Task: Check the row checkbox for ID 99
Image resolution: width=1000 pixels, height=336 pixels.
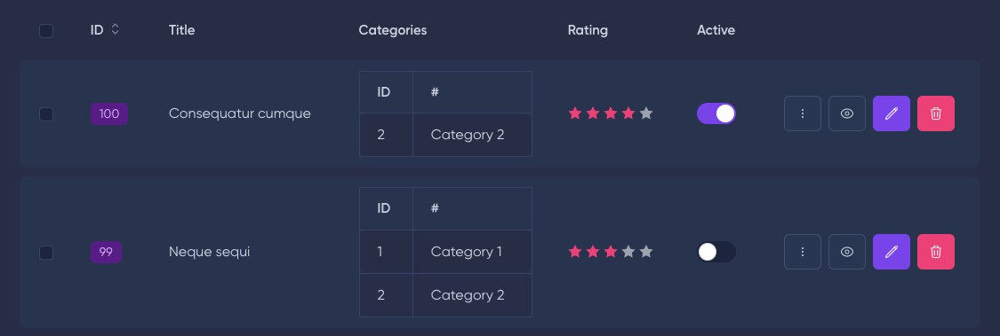Action: tap(46, 253)
